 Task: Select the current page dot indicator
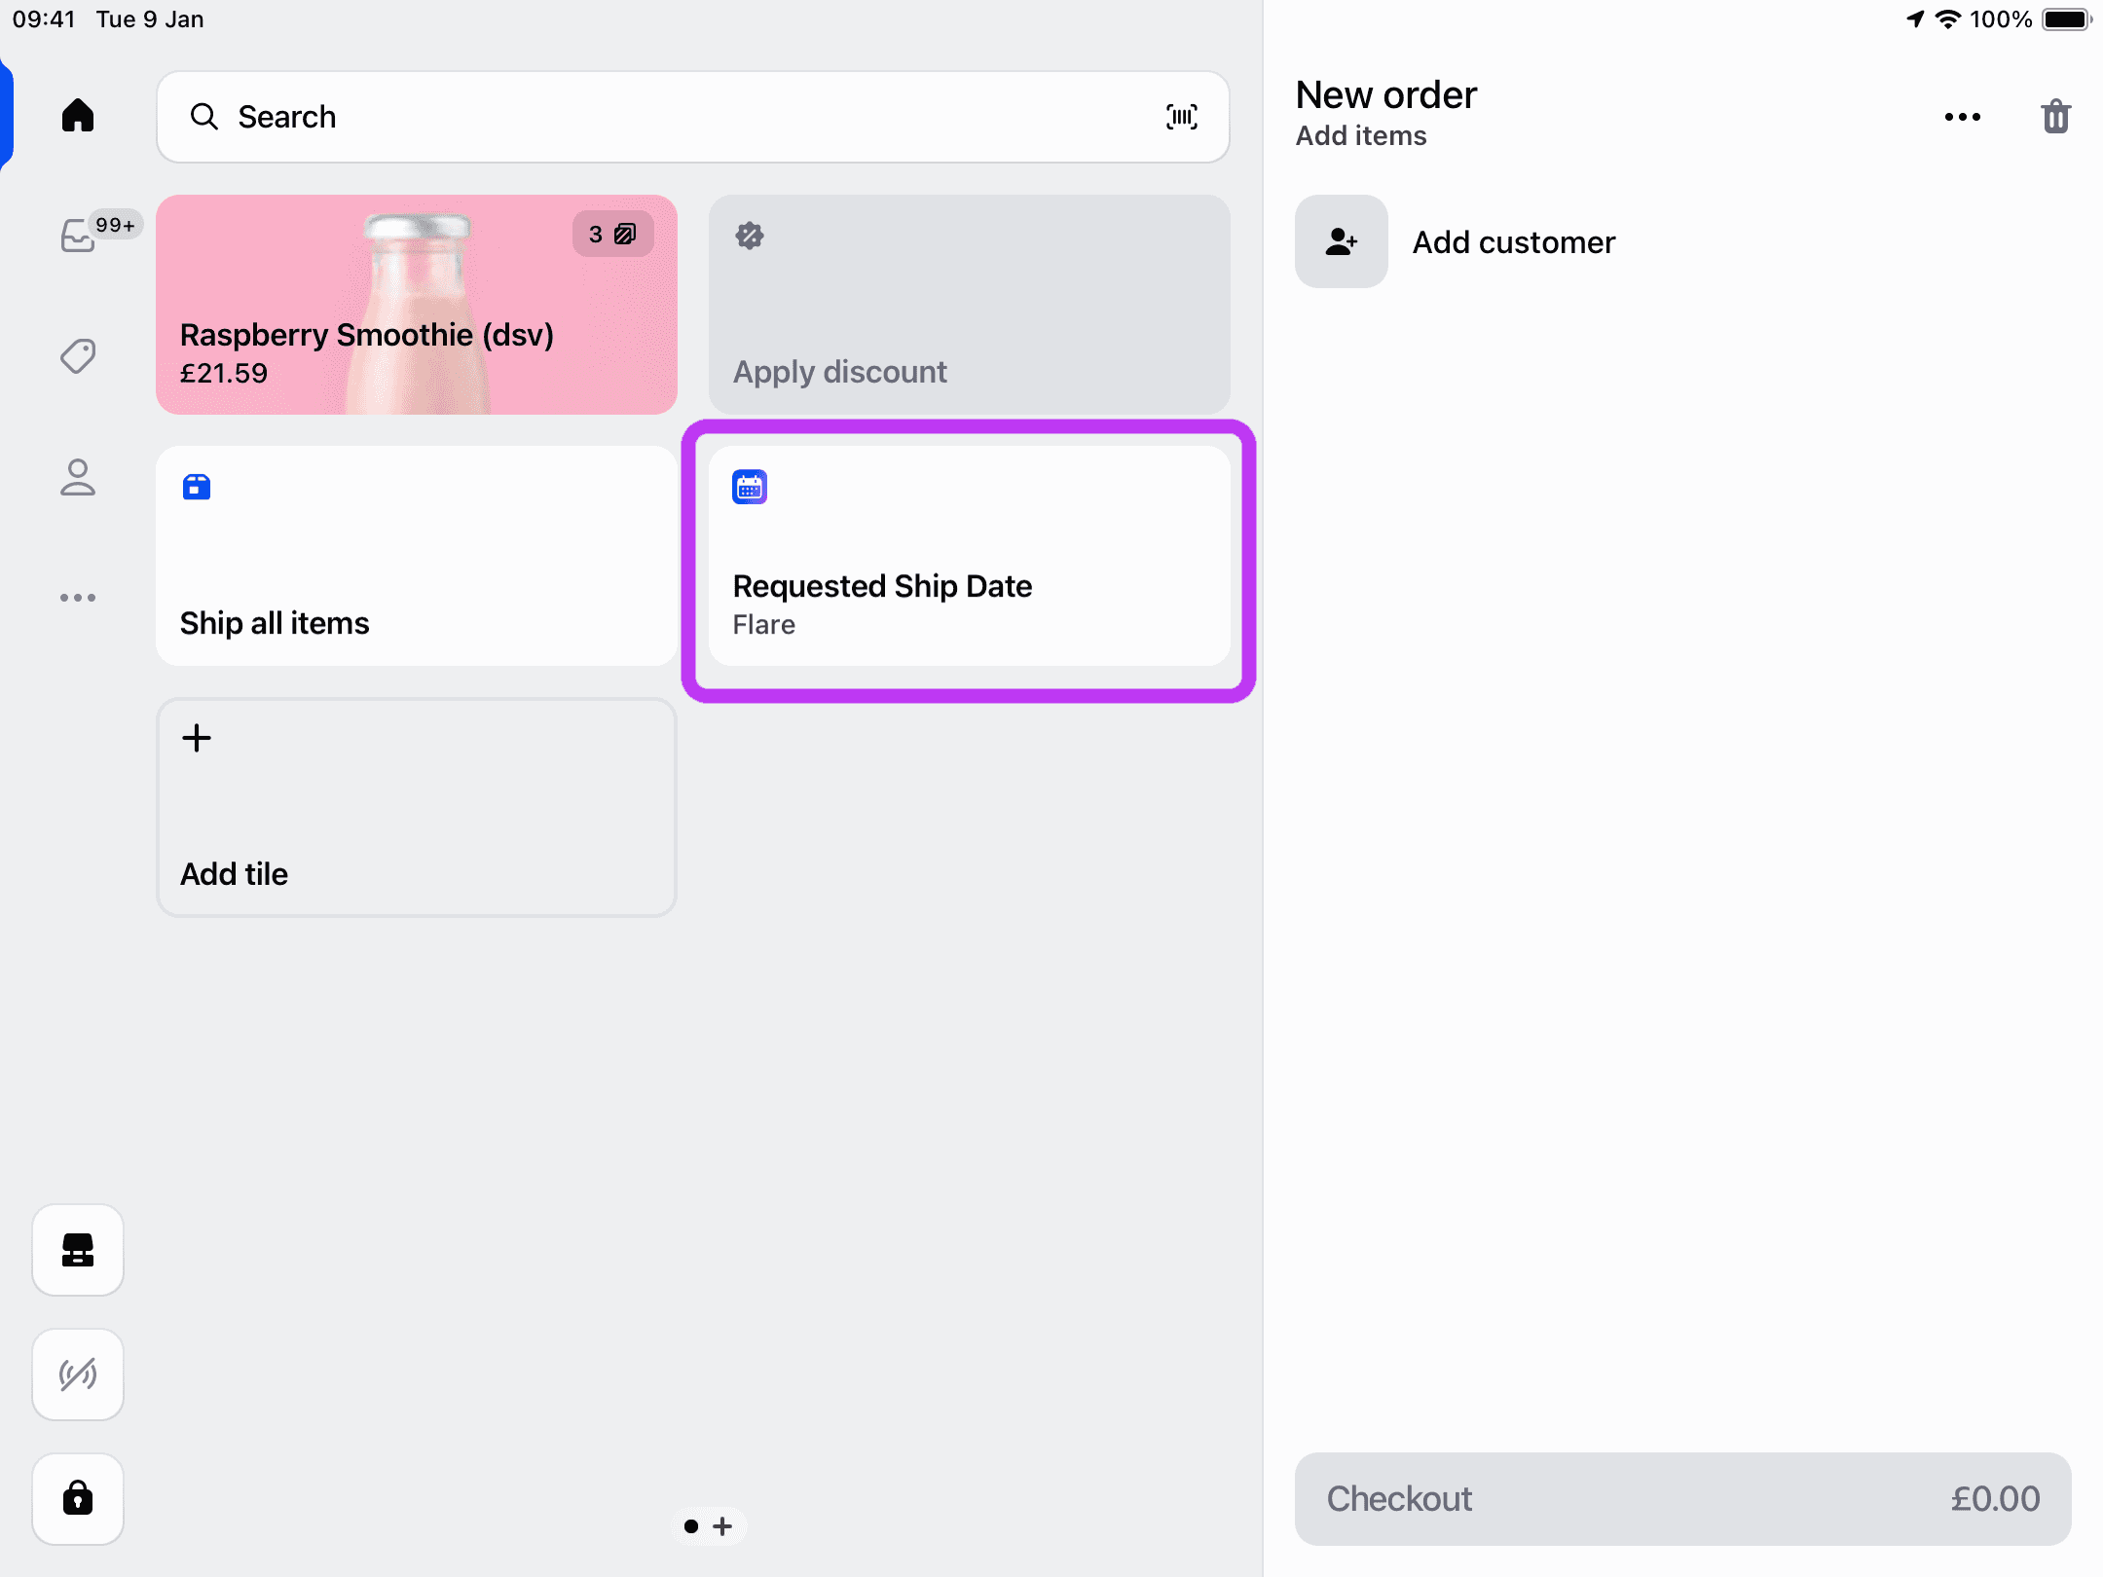tap(691, 1526)
